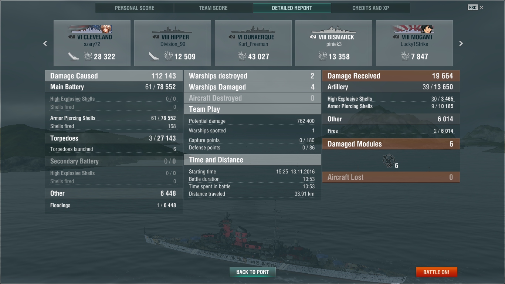Click the damage burst icon on Hipper card
The height and width of the screenshot is (284, 505).
click(169, 56)
